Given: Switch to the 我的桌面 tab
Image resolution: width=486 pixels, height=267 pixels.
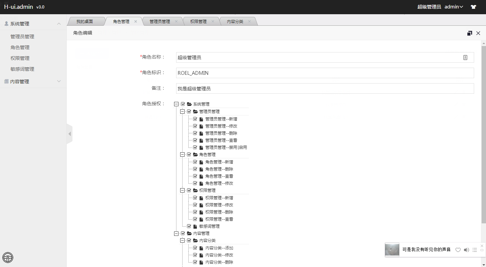Looking at the screenshot, I should [x=84, y=21].
